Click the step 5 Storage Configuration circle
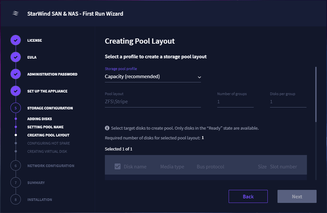The image size is (327, 213). (16, 108)
